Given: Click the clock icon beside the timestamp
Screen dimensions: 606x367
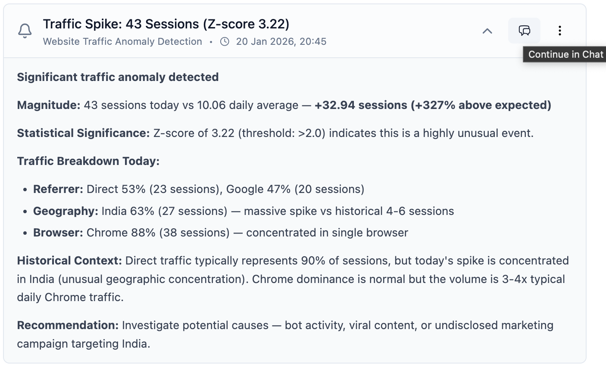Looking at the screenshot, I should point(225,42).
